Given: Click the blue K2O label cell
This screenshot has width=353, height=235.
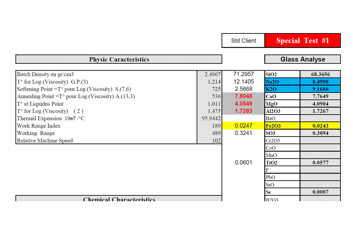Looking at the screenshot, I should pyautogui.click(x=282, y=89).
